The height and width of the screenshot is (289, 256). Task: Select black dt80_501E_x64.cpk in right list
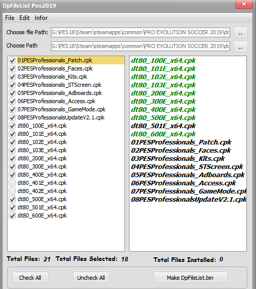(x=163, y=126)
